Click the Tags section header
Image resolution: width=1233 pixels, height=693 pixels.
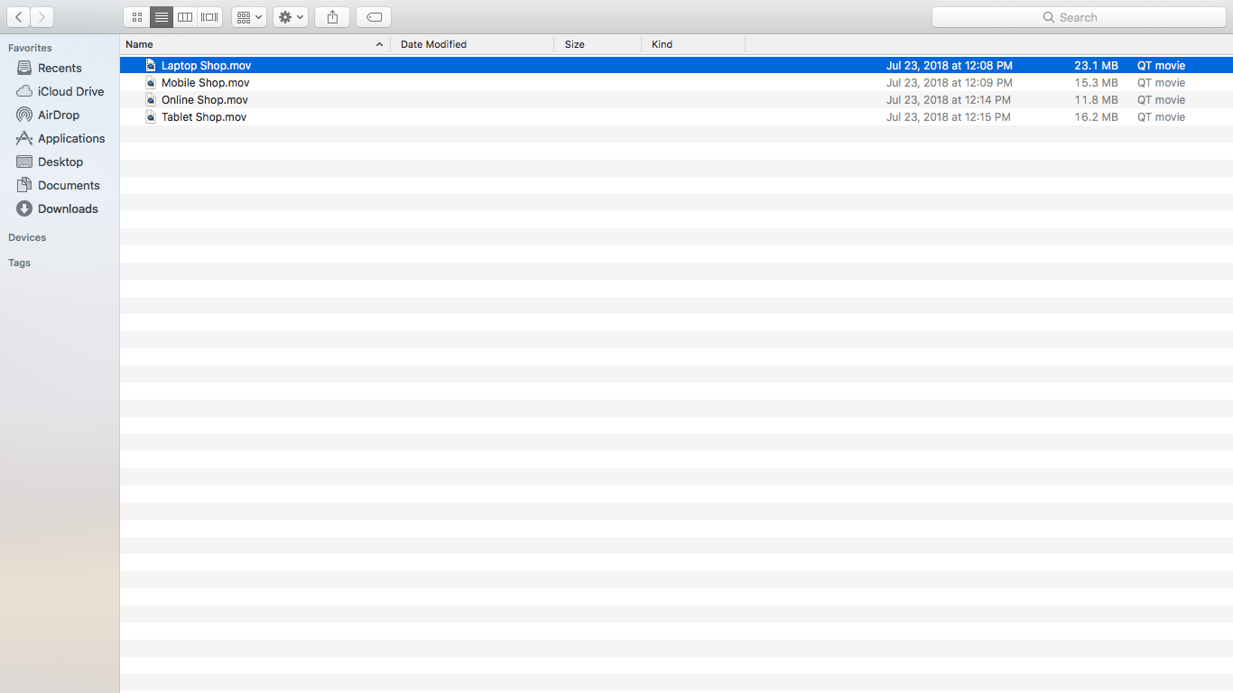click(19, 263)
